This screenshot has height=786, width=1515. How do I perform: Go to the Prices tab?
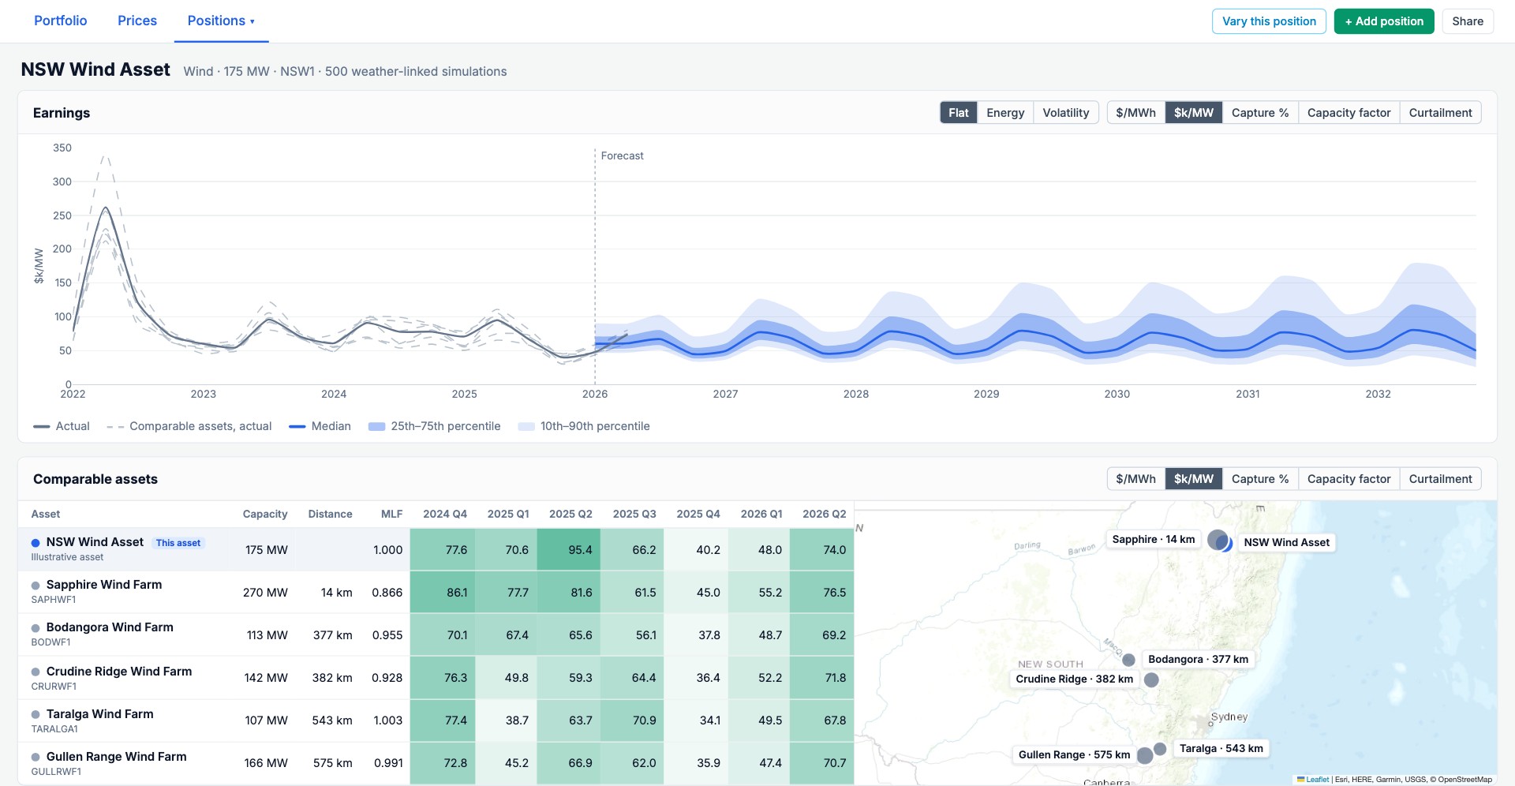coord(137,21)
